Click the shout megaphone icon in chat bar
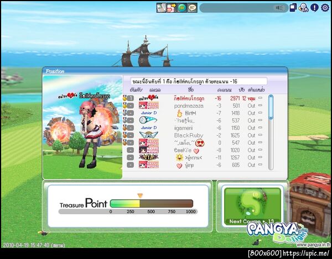 click(x=279, y=8)
